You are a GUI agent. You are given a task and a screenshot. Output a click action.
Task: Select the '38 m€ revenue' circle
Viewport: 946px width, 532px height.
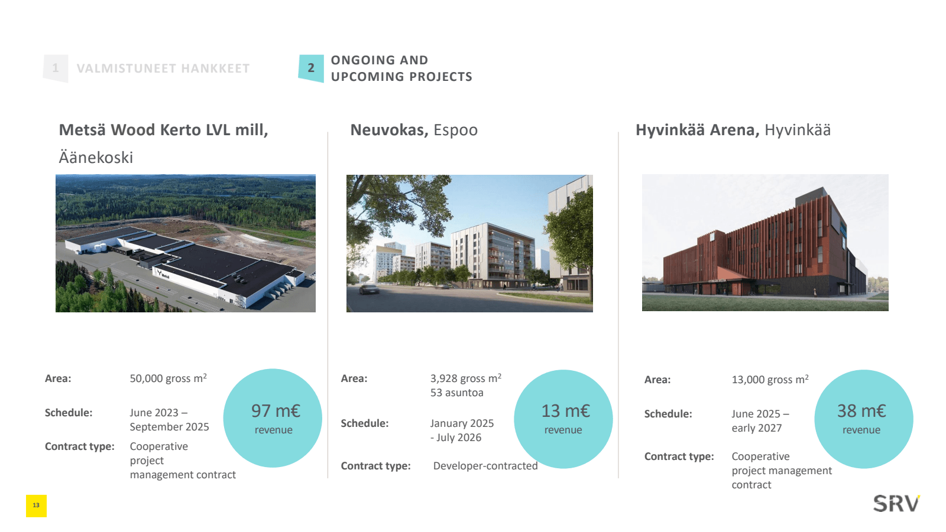[x=864, y=419]
